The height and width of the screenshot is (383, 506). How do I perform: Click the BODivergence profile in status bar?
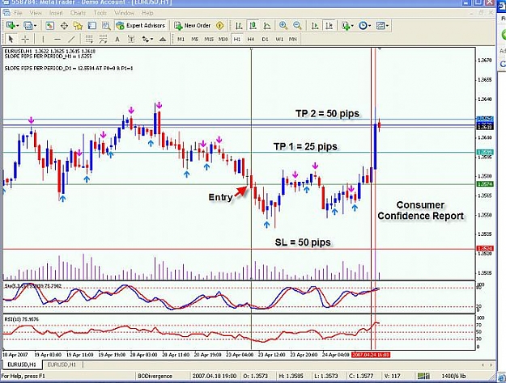(155, 376)
